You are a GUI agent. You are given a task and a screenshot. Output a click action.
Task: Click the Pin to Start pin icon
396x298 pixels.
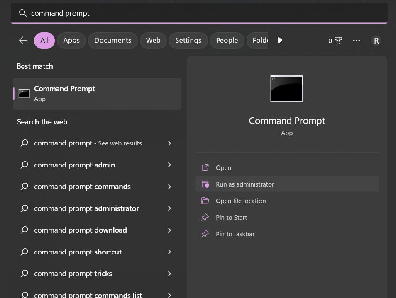(x=205, y=217)
